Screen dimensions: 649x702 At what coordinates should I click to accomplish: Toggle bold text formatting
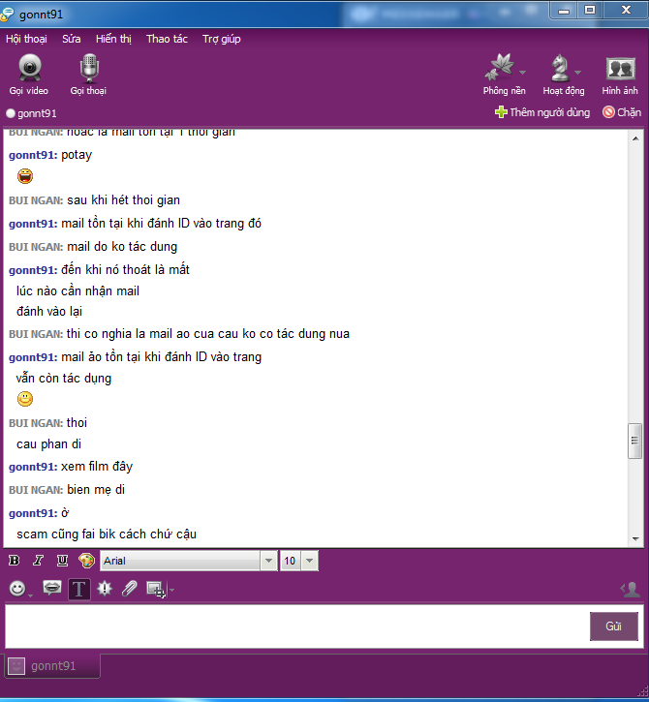coord(15,560)
